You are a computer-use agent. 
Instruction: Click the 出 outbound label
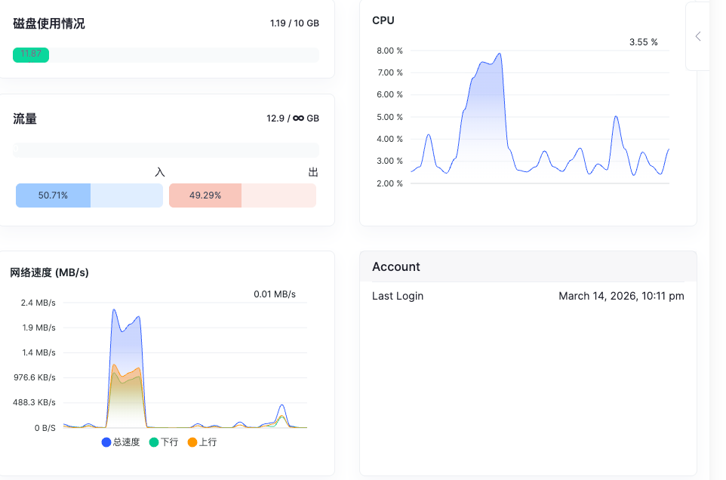[x=313, y=172]
